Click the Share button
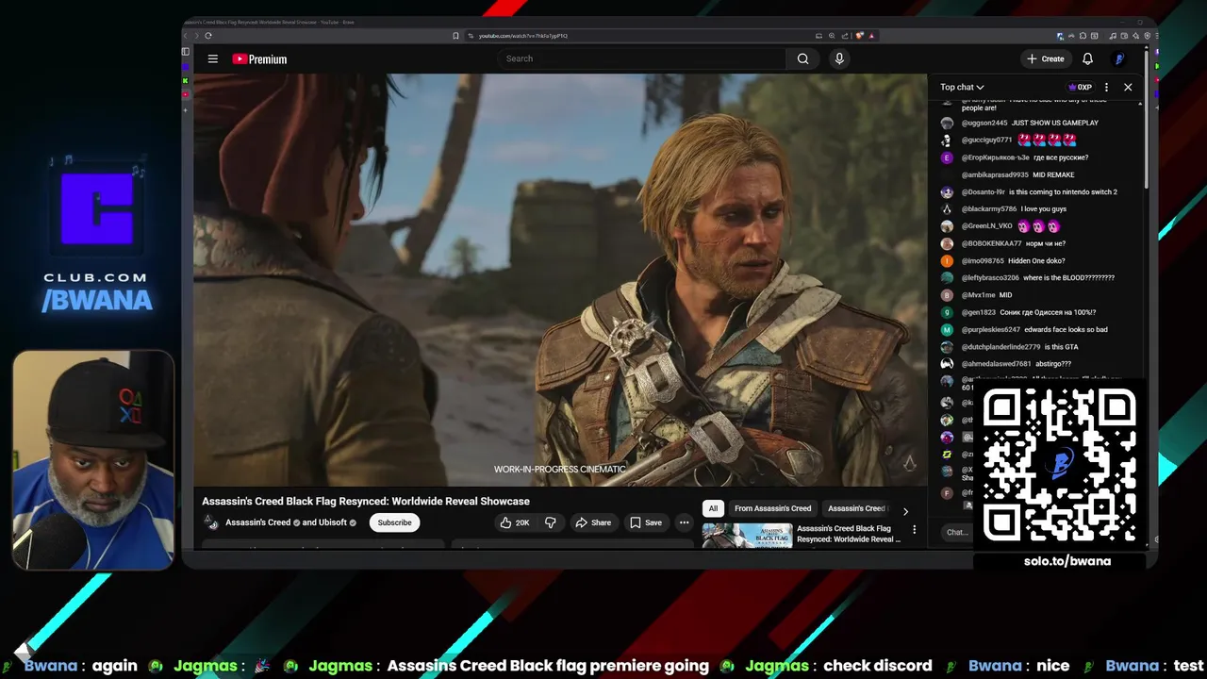 593,522
